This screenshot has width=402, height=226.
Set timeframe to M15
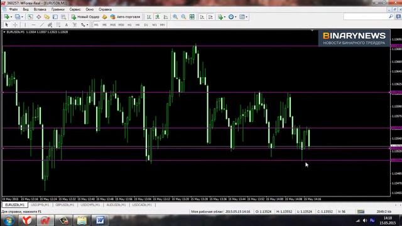113,25
